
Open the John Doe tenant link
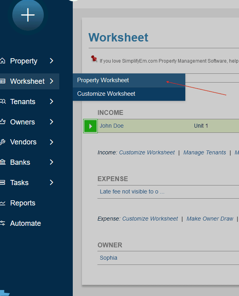112,126
